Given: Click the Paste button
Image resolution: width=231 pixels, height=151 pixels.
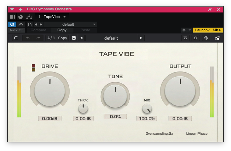Looking at the screenshot, I should [85, 30].
